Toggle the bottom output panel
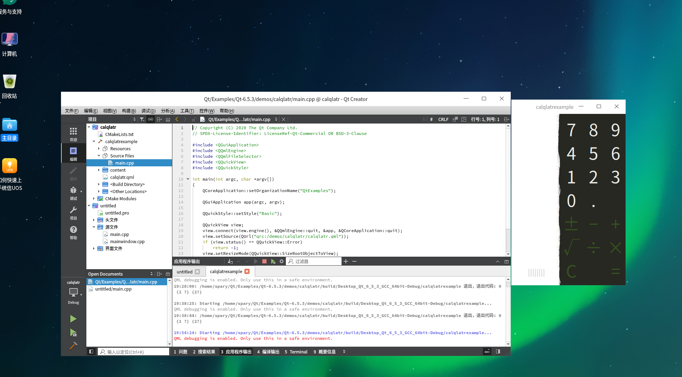The height and width of the screenshot is (377, 682). (x=487, y=352)
